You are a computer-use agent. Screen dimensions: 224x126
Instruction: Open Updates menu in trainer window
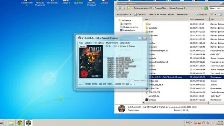click(x=88, y=43)
